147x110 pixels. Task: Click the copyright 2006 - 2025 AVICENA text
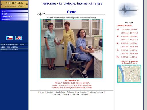(9, 47)
